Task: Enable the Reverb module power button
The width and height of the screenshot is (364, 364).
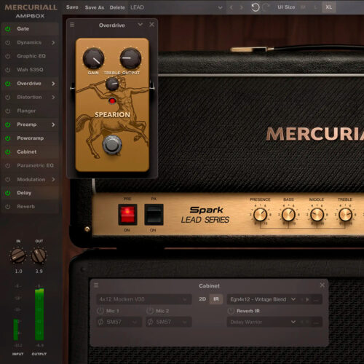Action: pyautogui.click(x=8, y=207)
